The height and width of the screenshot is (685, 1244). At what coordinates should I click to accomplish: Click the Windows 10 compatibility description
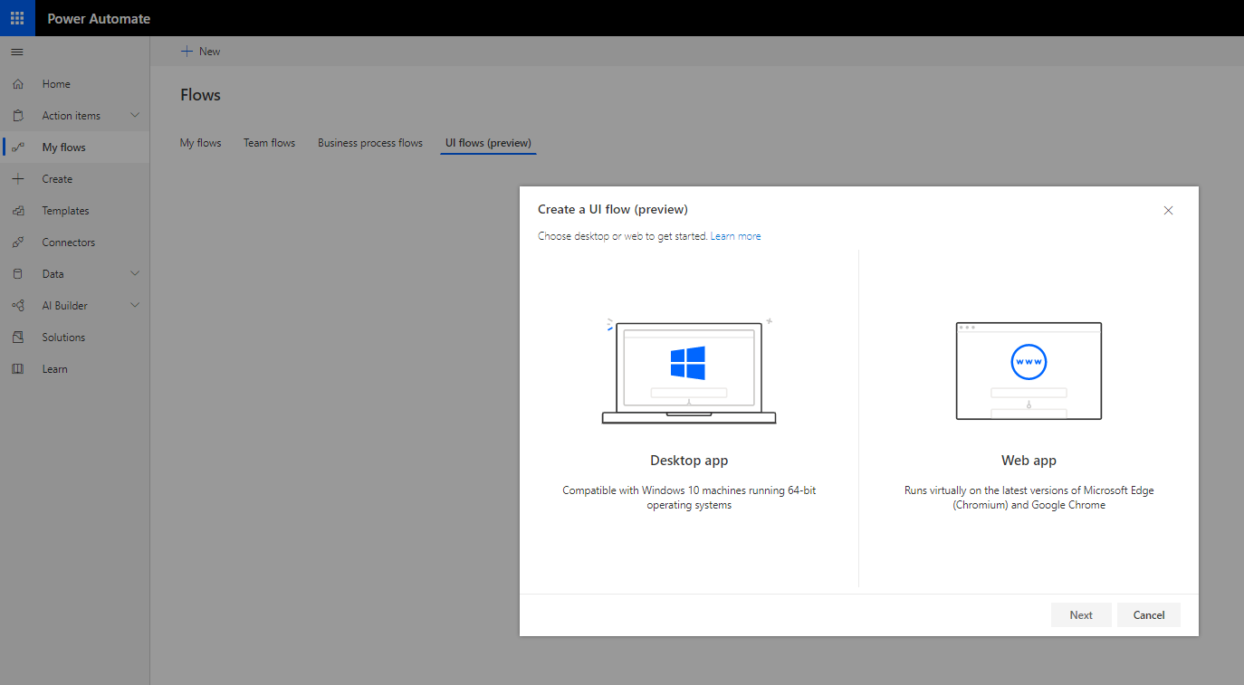coord(689,498)
